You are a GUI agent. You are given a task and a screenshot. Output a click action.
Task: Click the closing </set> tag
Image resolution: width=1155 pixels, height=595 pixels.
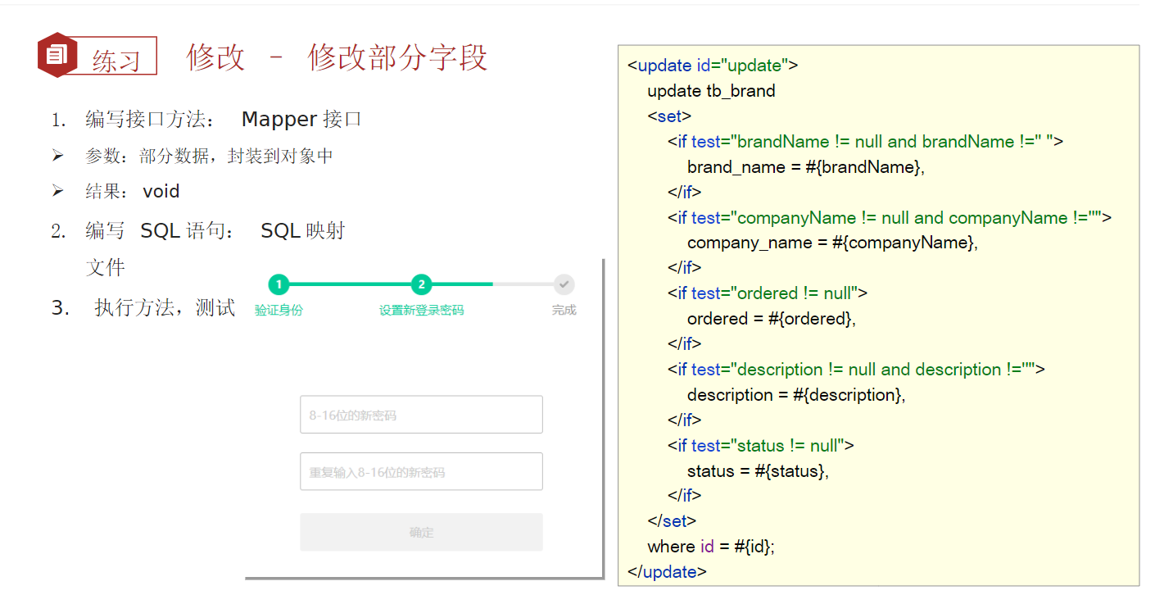pos(672,520)
